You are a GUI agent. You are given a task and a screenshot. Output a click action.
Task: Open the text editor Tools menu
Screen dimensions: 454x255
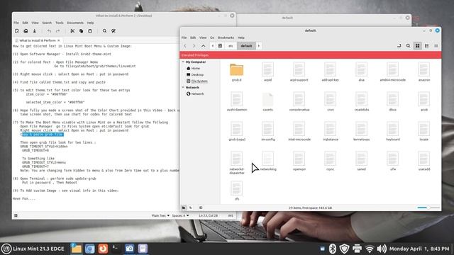(60, 23)
